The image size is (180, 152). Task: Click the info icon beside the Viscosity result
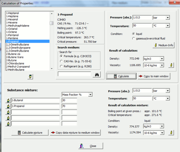tap(171, 65)
